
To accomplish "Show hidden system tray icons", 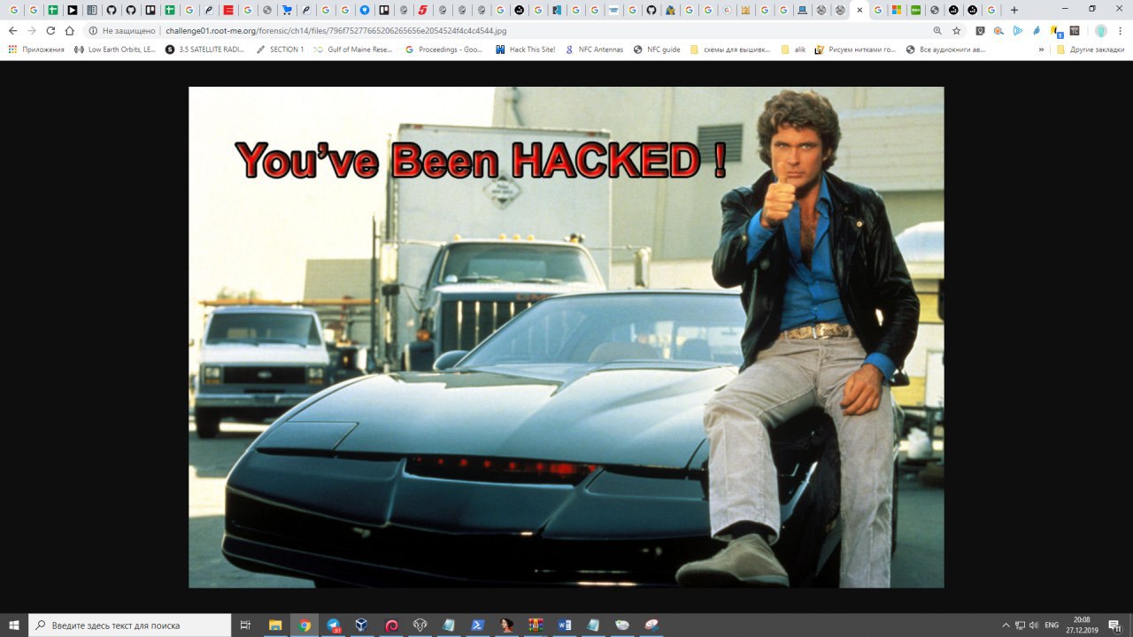I will pos(1006,625).
